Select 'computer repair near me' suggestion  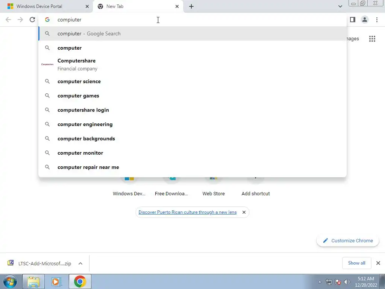click(192, 167)
